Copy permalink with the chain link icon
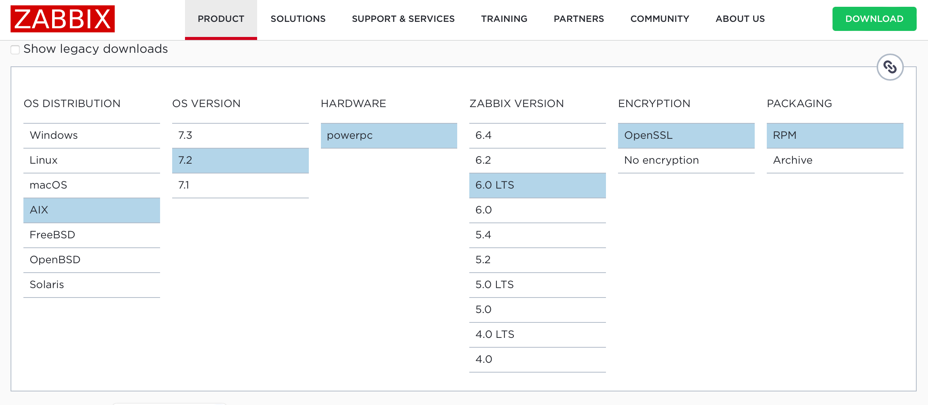 click(x=890, y=67)
